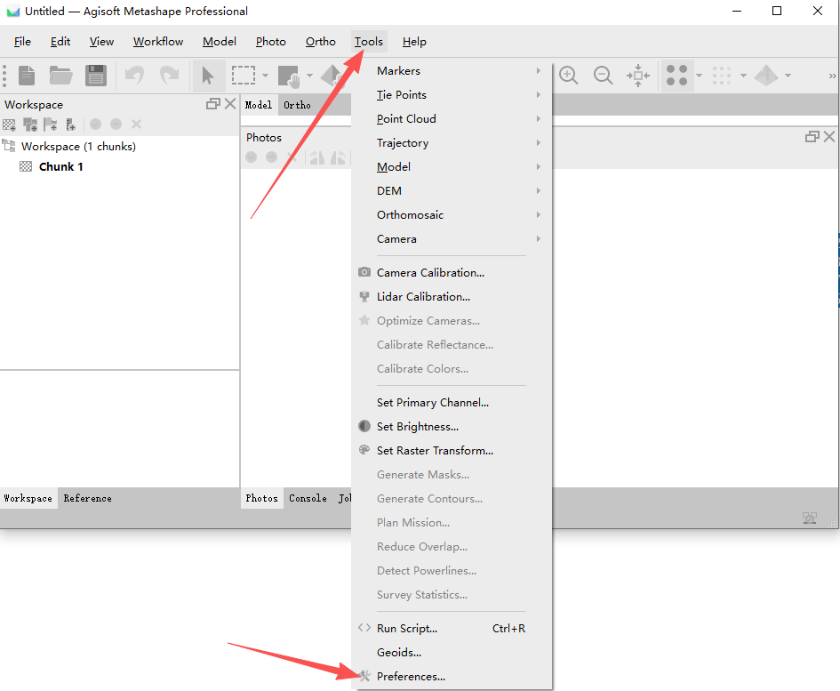Switch to the Reference tab
Image resolution: width=840 pixels, height=691 pixels.
click(87, 498)
